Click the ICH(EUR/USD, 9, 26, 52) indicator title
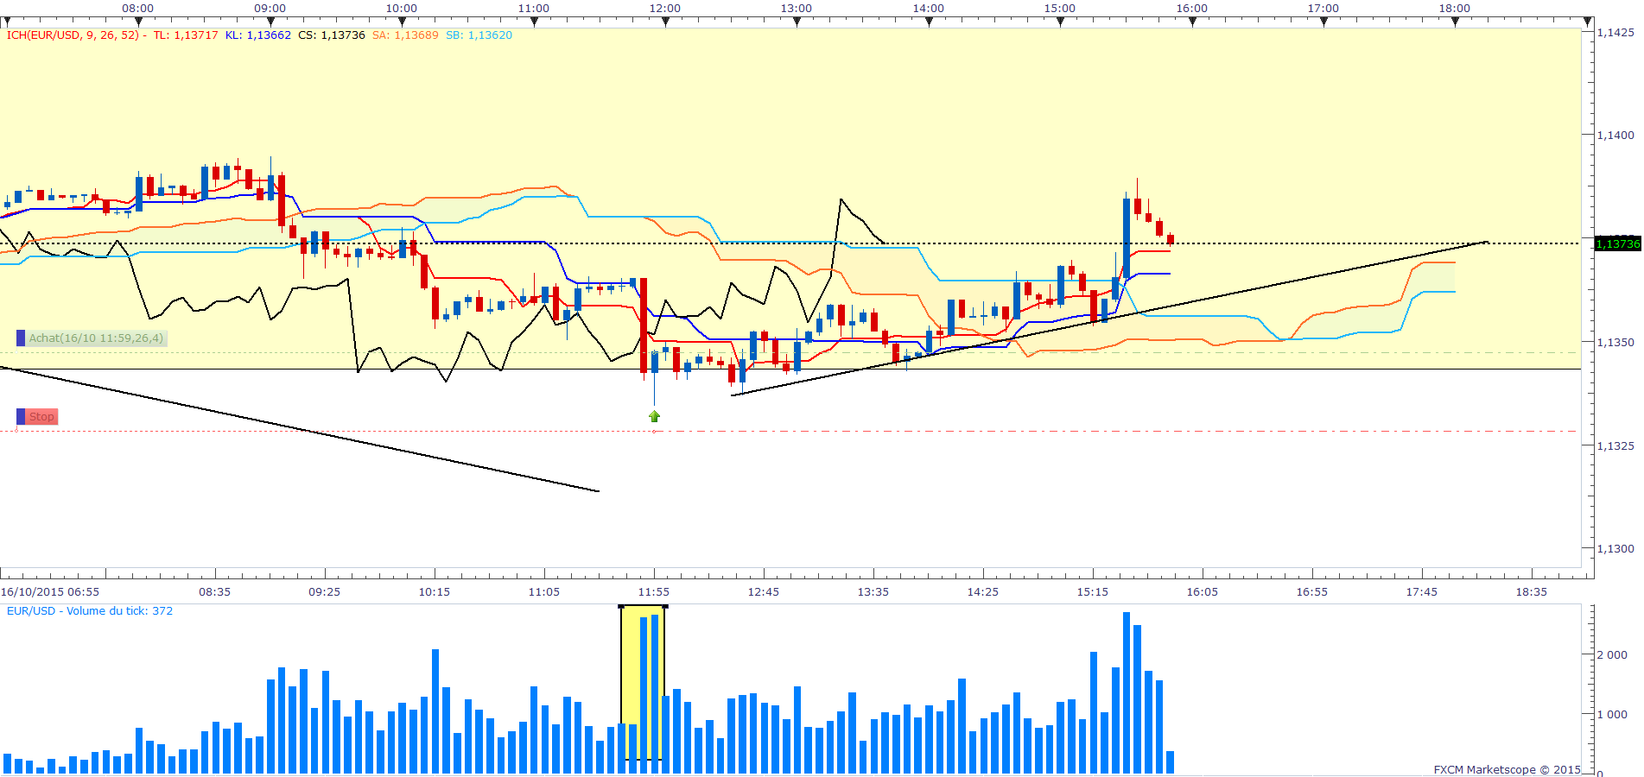This screenshot has height=777, width=1644. point(73,35)
